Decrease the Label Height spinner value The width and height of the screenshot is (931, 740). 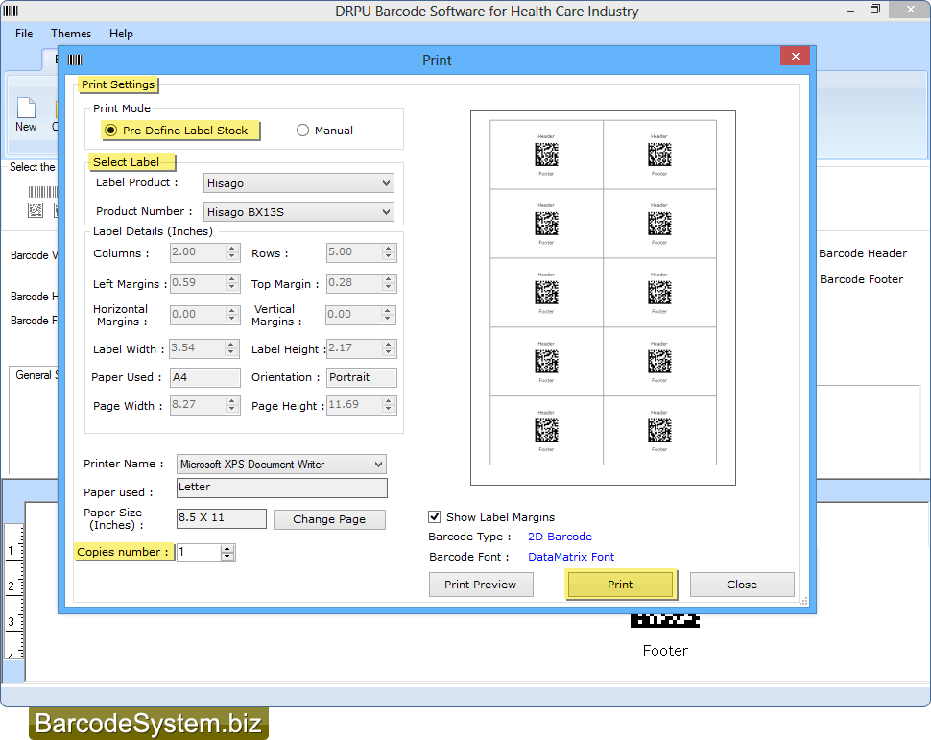click(389, 352)
